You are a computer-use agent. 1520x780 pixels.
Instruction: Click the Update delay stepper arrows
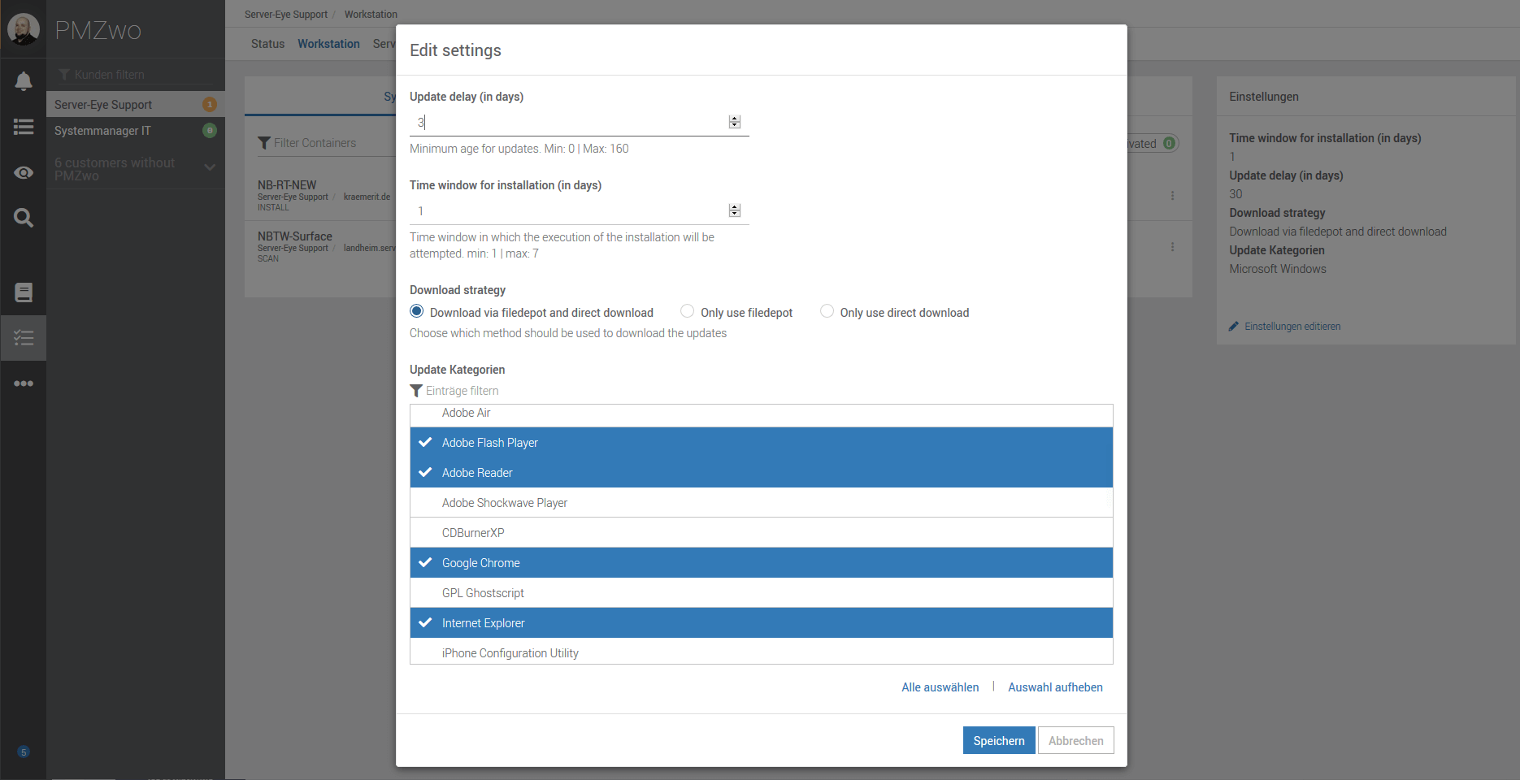coord(734,122)
